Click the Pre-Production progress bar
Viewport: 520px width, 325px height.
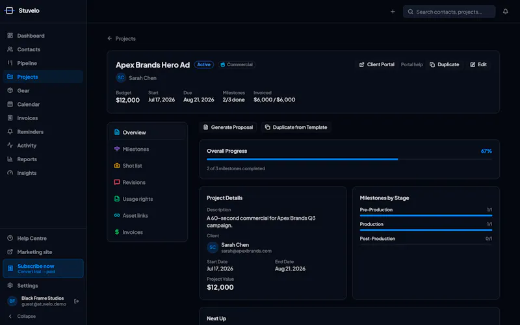(x=426, y=216)
